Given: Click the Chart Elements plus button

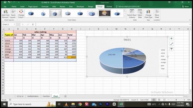Looking at the screenshot, I should click(x=171, y=39).
